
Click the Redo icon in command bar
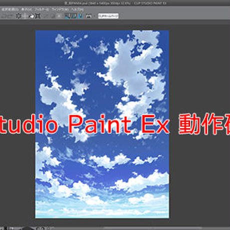click(10, 16)
